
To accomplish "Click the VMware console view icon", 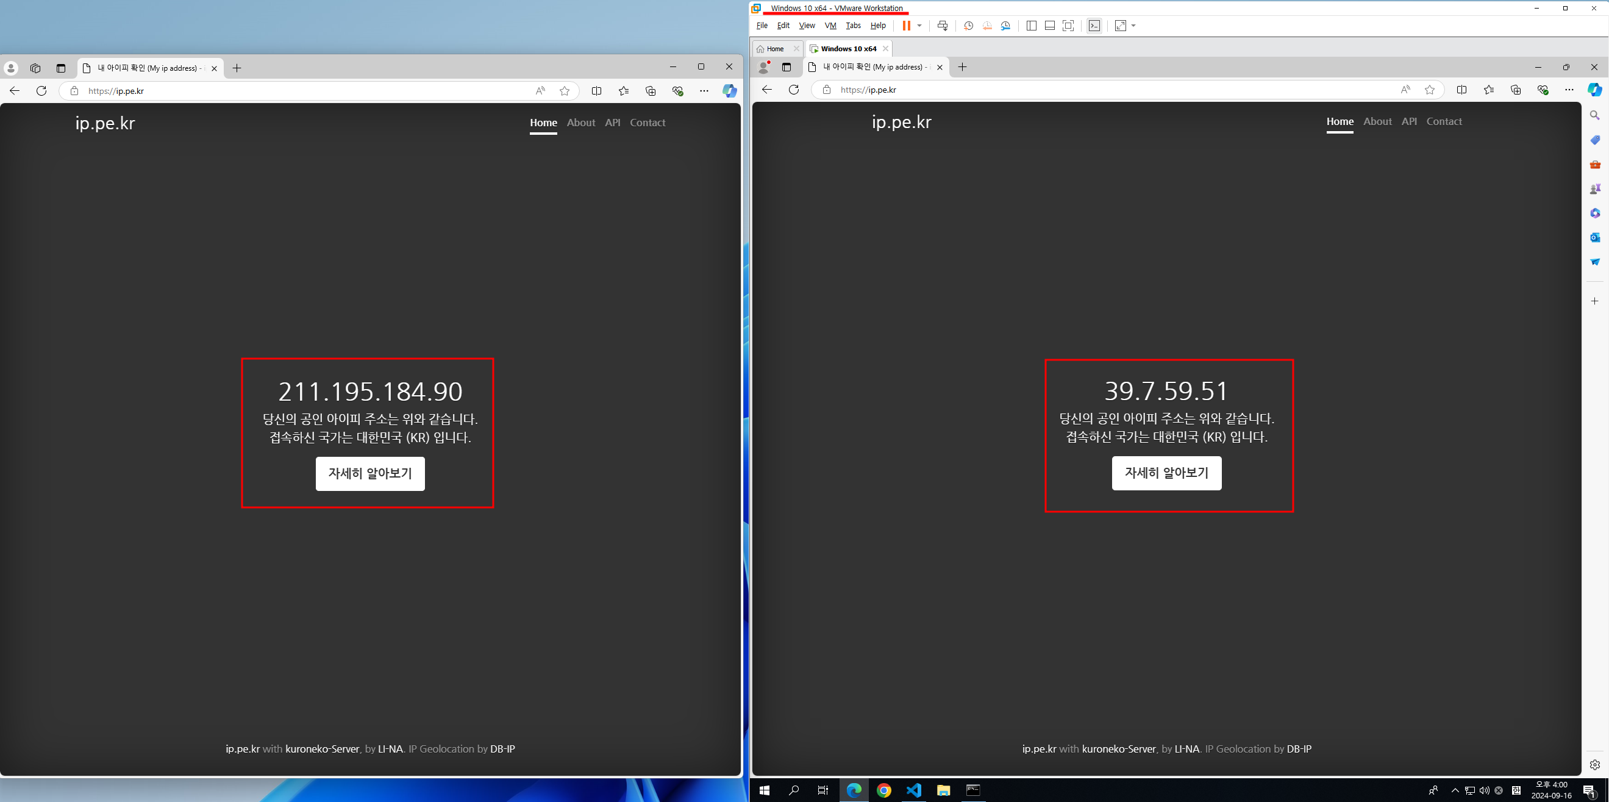I will (1094, 26).
